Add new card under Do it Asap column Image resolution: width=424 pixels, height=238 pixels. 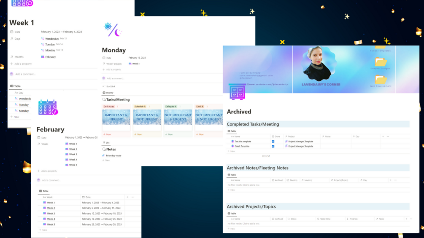click(x=107, y=134)
